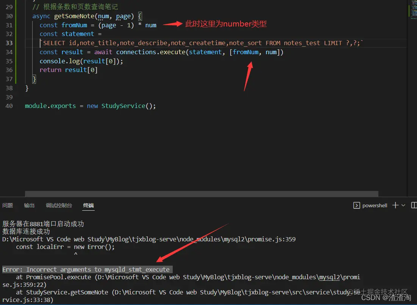Click the const localErr = new Error() line
Screen dimensions: 417x305
coord(65,247)
